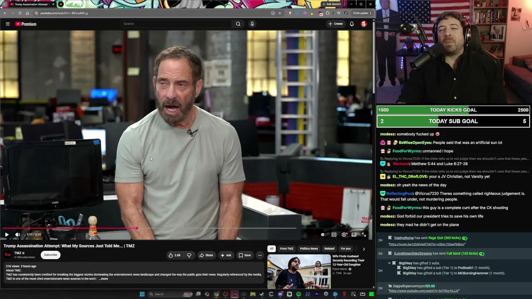Toggle subtitles/closed captions on the video
Image resolution: width=532 pixels, height=299 pixels.
pyautogui.click(x=334, y=235)
